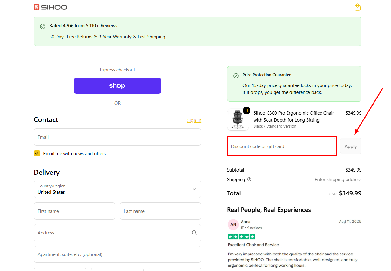Uncheck Email me with news and offers

pyautogui.click(x=37, y=153)
